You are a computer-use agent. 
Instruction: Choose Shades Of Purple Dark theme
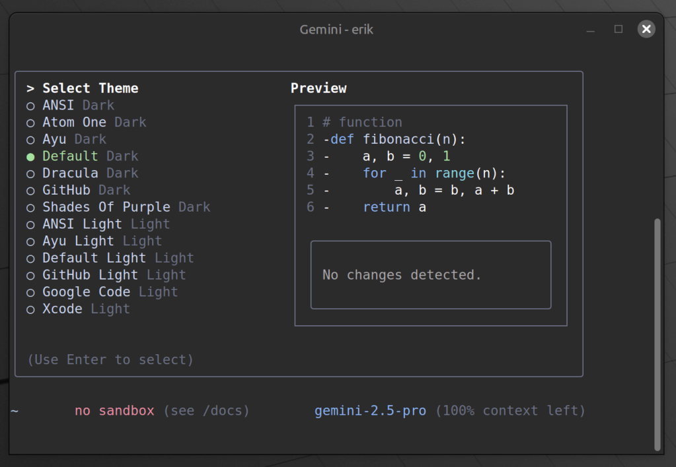pos(30,208)
